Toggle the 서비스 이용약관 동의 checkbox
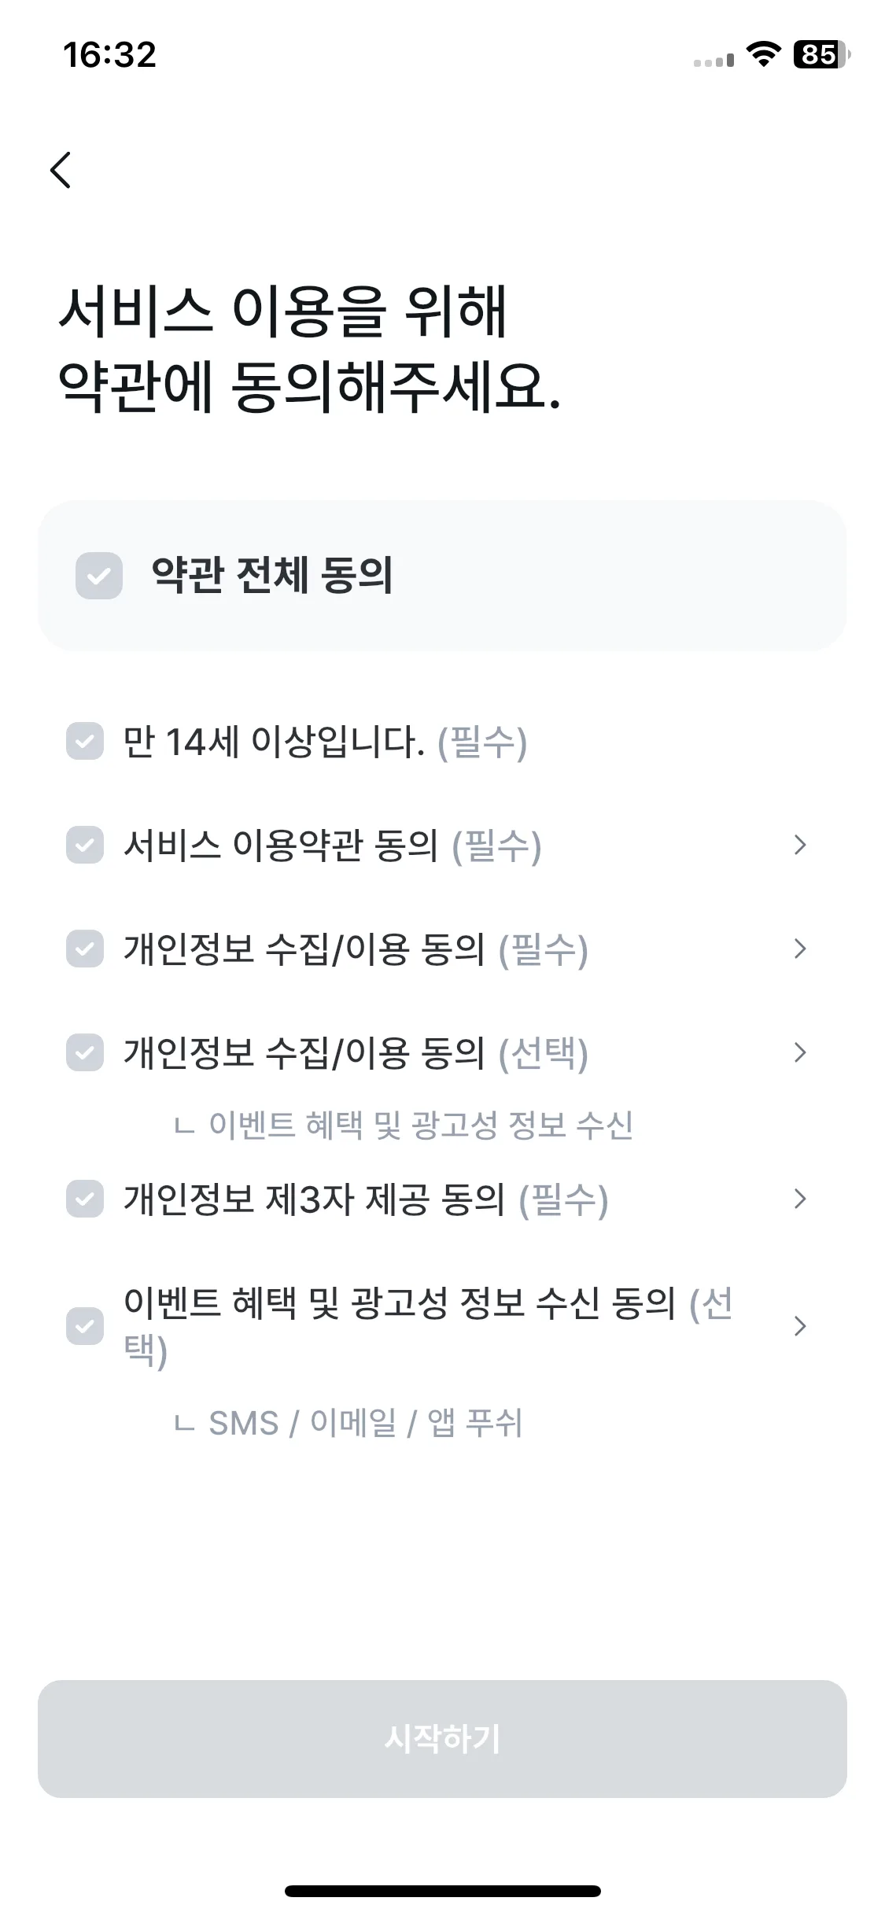 [85, 845]
